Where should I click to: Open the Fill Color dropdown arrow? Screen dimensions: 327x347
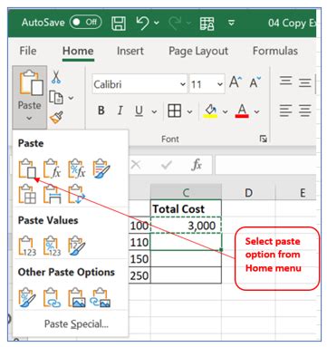click(225, 111)
